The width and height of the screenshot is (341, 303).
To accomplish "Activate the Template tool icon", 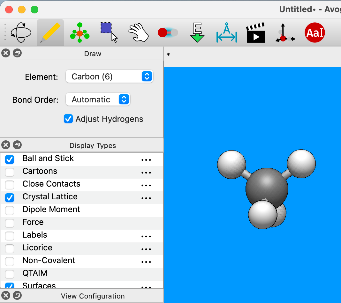I will point(80,33).
